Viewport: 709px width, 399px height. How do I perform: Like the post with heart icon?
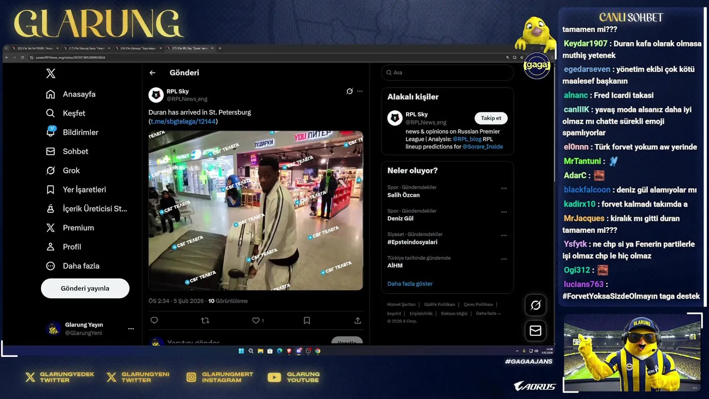click(256, 320)
